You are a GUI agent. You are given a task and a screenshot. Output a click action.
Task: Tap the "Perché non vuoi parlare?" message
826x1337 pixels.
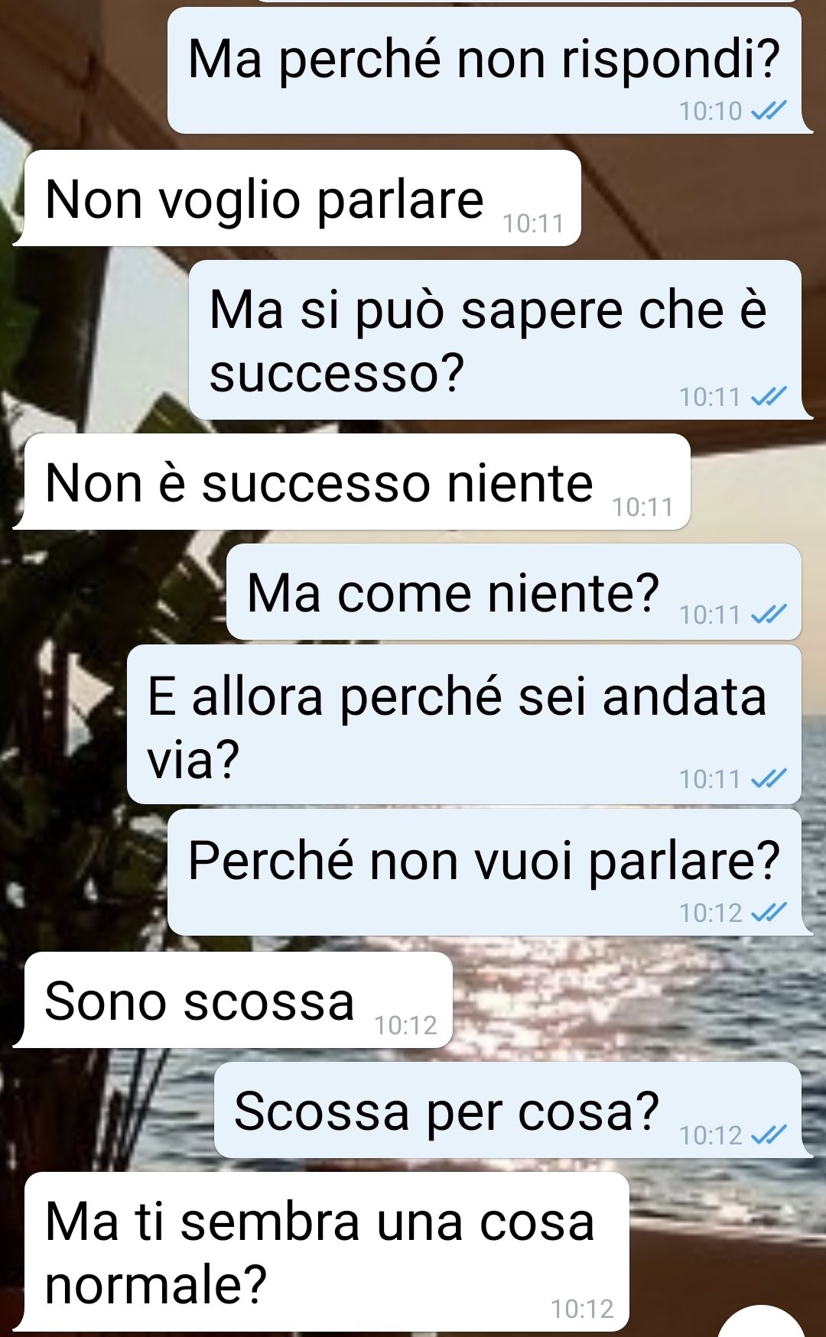(489, 872)
